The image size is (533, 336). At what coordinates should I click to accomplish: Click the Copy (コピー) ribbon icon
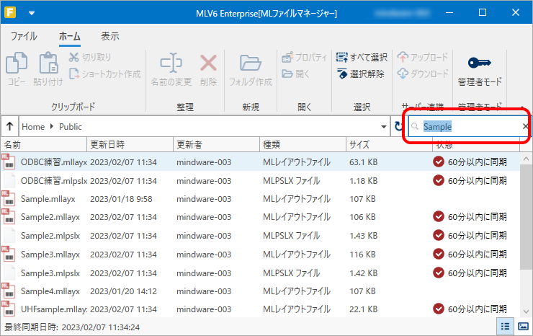[17, 63]
